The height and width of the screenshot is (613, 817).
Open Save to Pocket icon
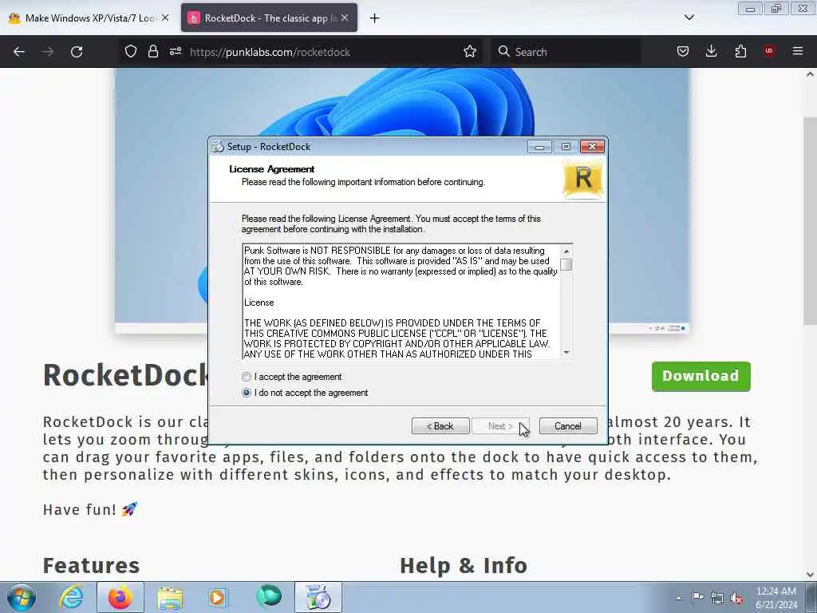tap(683, 51)
